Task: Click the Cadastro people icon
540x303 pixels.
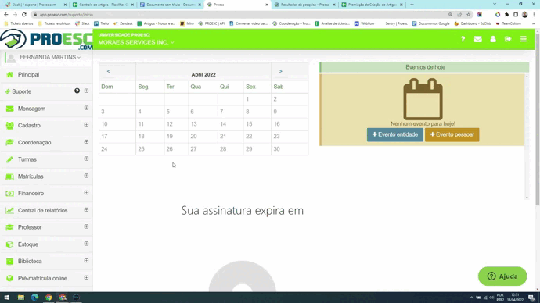Action: [x=9, y=126]
